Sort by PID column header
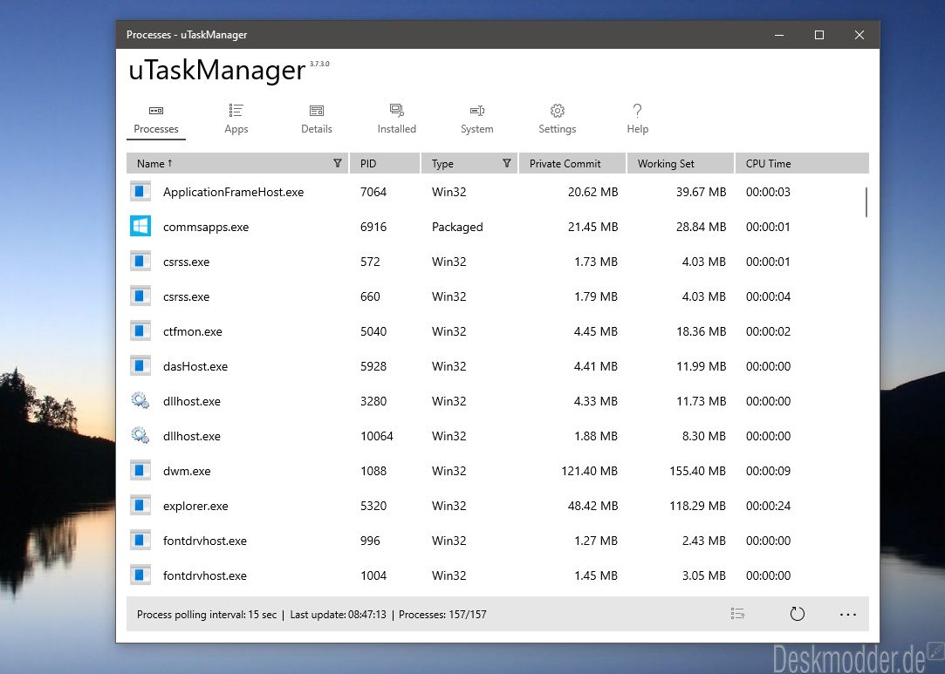 (x=385, y=163)
